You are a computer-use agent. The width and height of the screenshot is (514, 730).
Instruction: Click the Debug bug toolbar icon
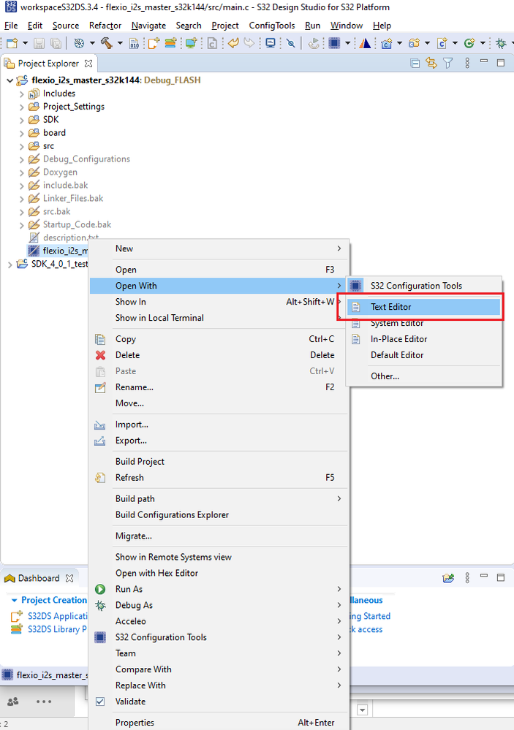click(502, 43)
